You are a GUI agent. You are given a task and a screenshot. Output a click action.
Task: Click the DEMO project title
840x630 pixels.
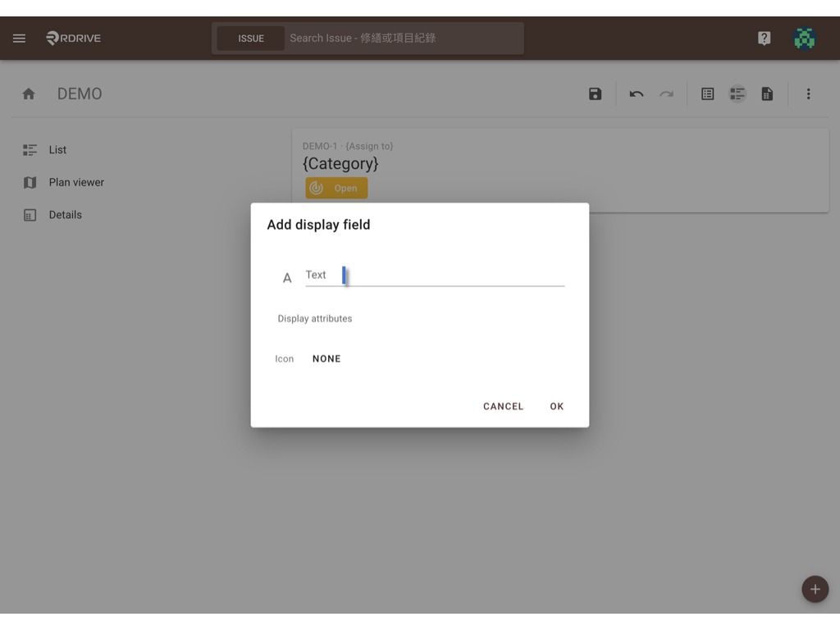point(80,94)
